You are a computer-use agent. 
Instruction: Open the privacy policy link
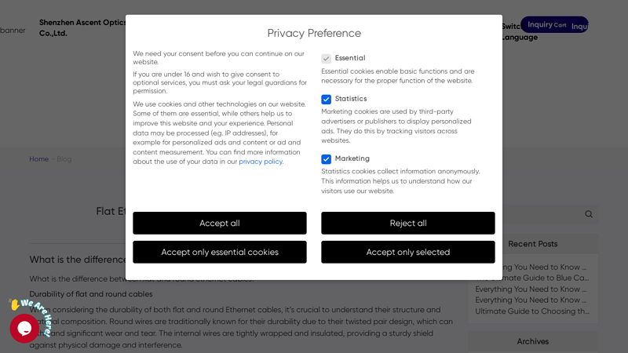point(261,162)
